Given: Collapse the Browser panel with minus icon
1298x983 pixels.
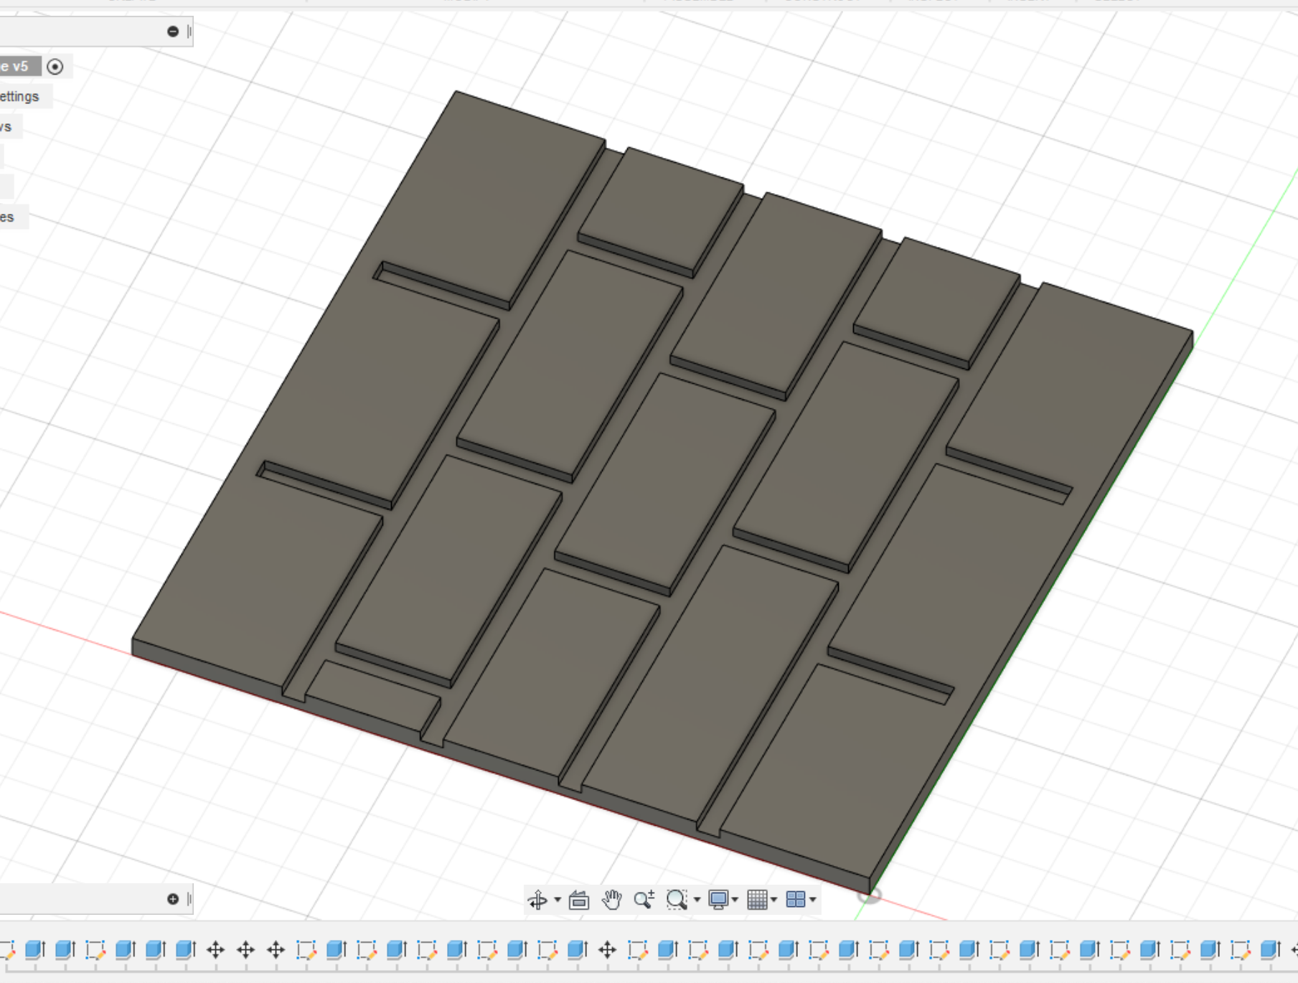Looking at the screenshot, I should pos(173,32).
